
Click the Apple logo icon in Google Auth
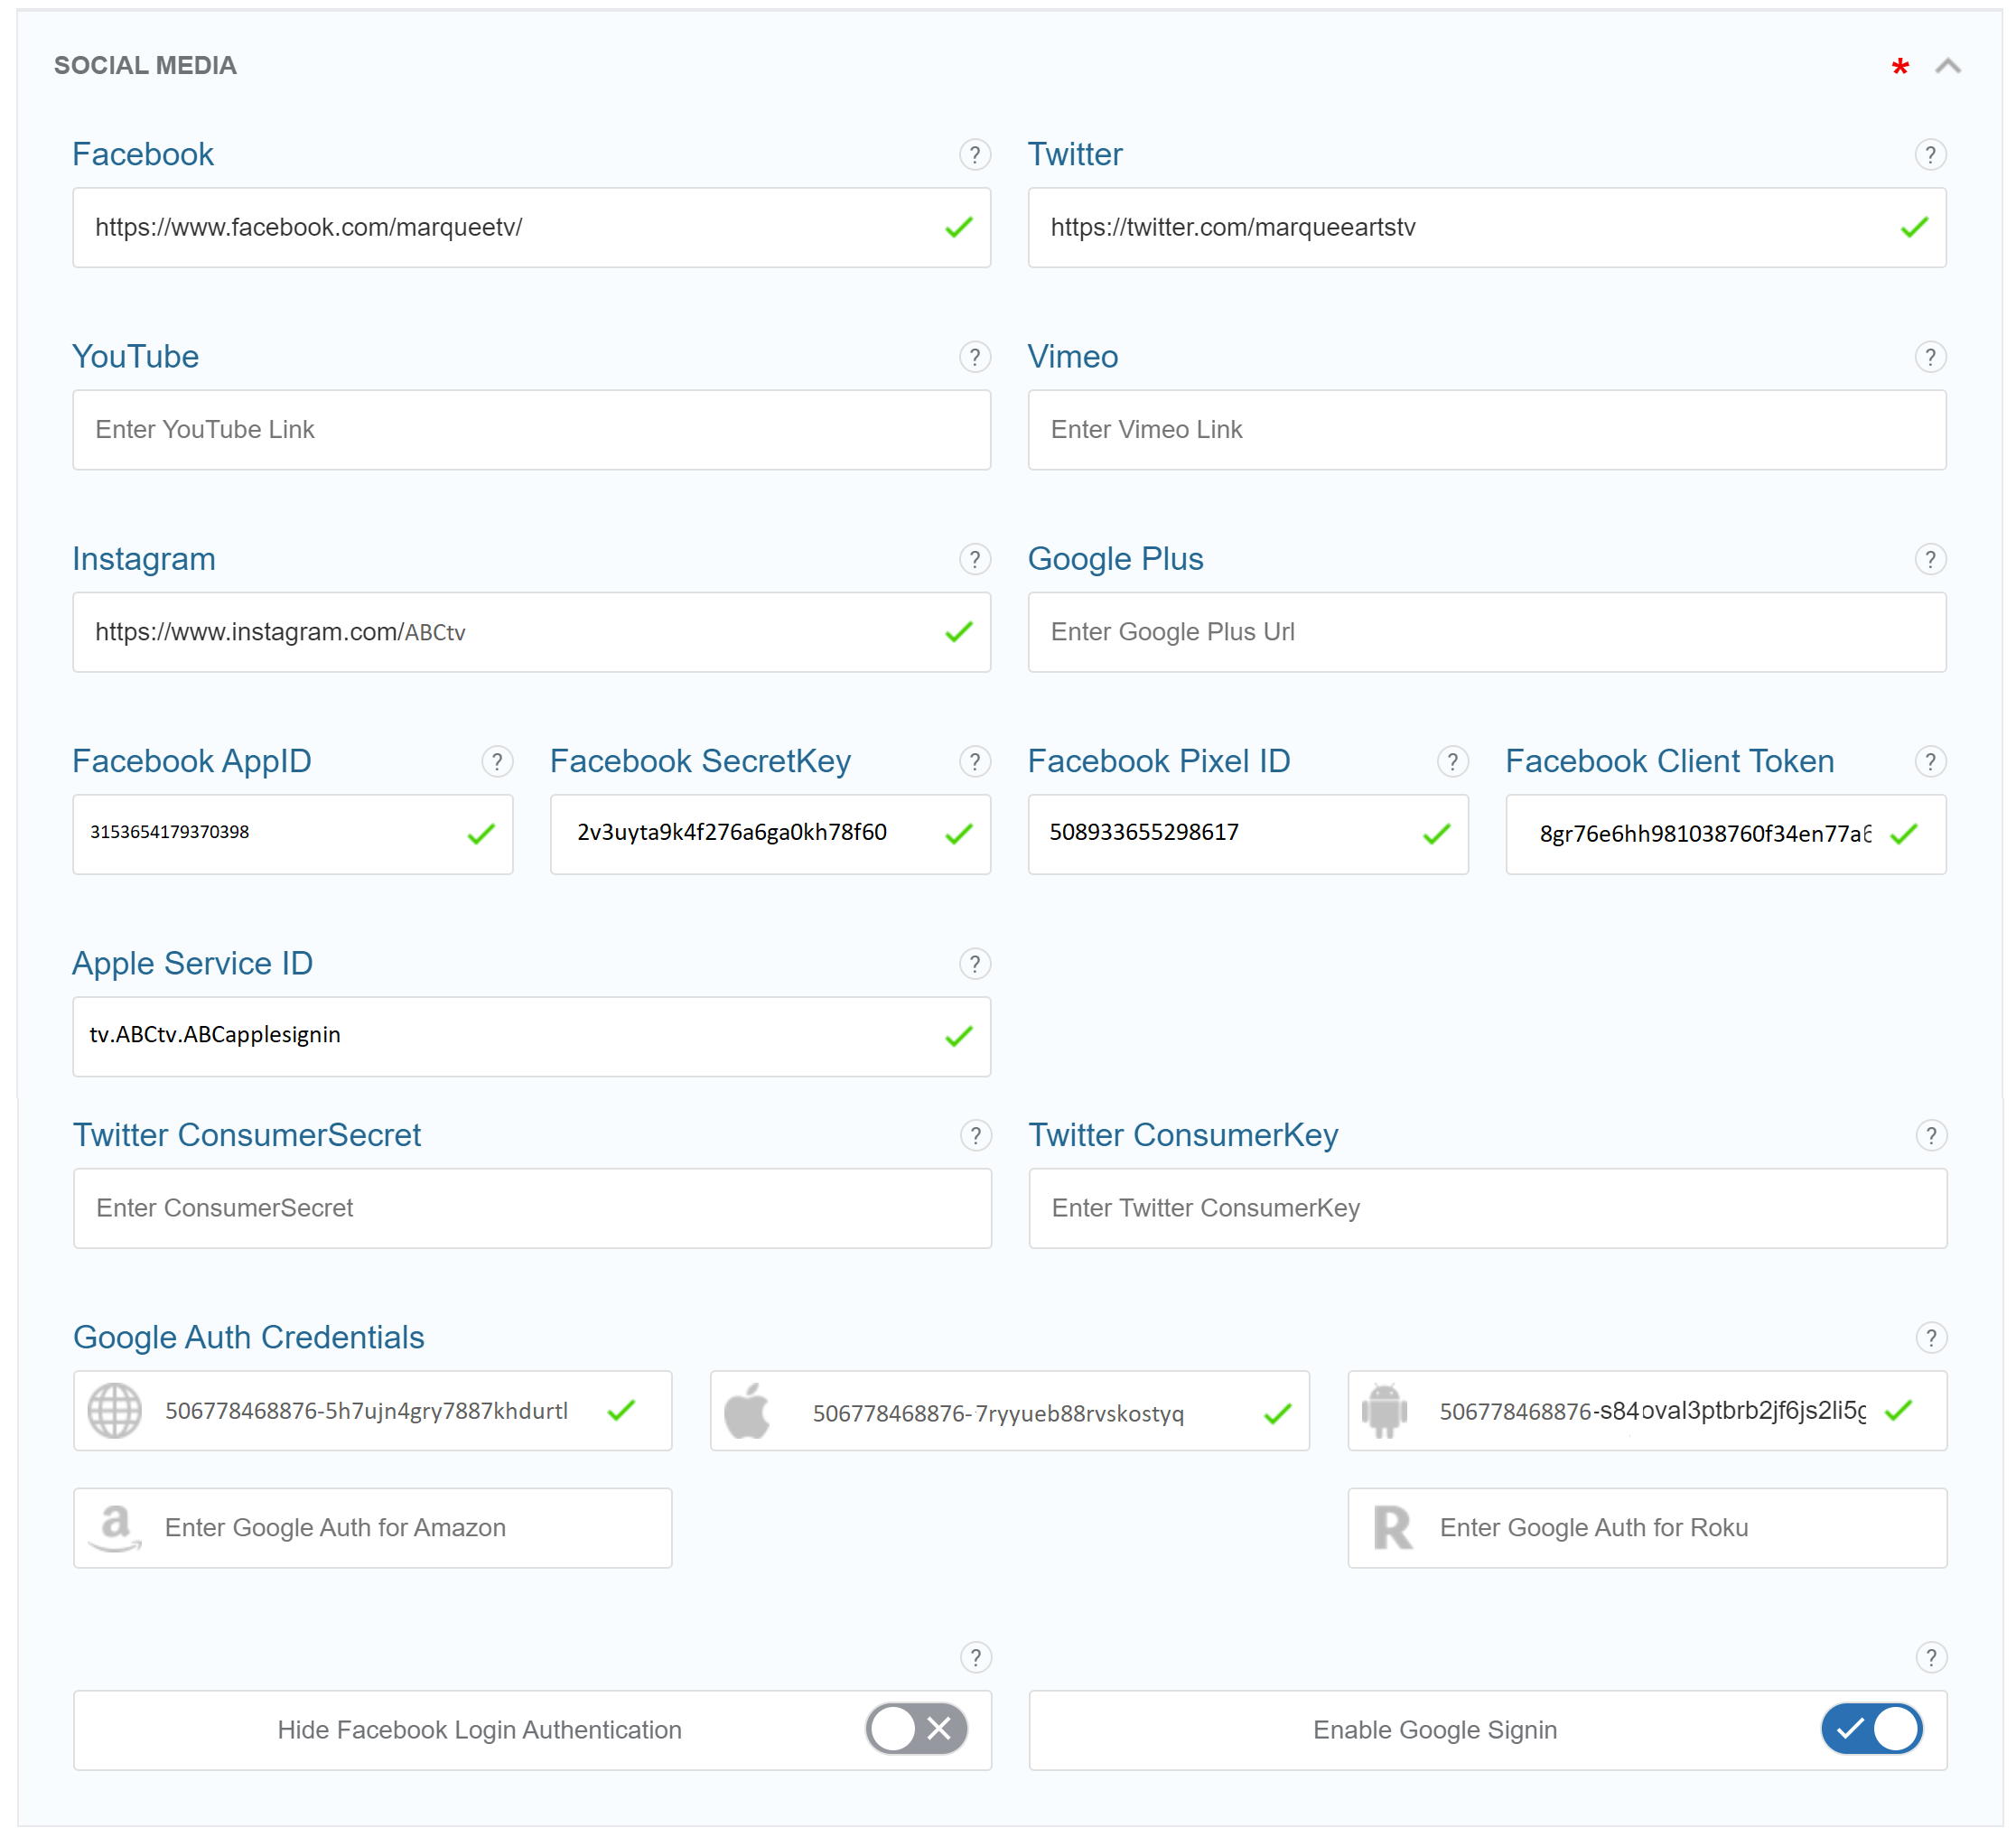[x=747, y=1411]
